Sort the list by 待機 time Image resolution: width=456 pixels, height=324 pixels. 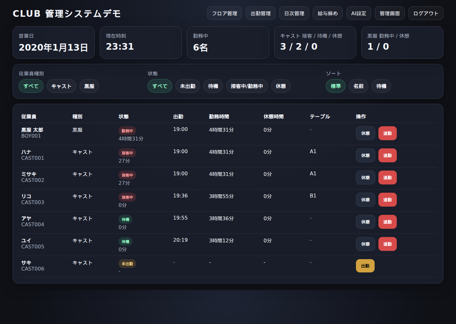pos(381,86)
